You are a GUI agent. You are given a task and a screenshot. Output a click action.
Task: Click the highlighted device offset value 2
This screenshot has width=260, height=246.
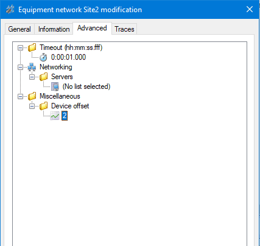click(65, 116)
